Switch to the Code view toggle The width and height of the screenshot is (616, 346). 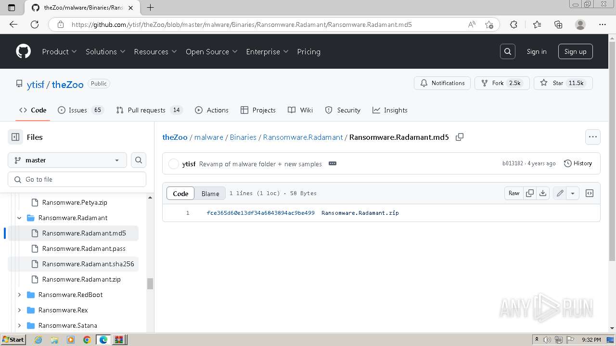[x=180, y=193]
